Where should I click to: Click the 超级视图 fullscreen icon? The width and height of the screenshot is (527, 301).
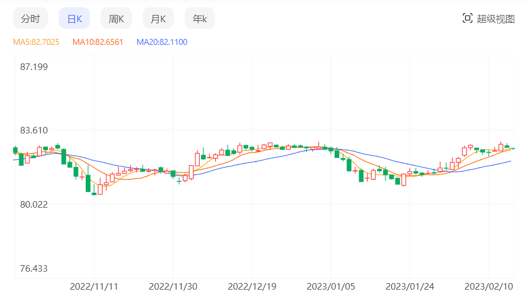(468, 19)
